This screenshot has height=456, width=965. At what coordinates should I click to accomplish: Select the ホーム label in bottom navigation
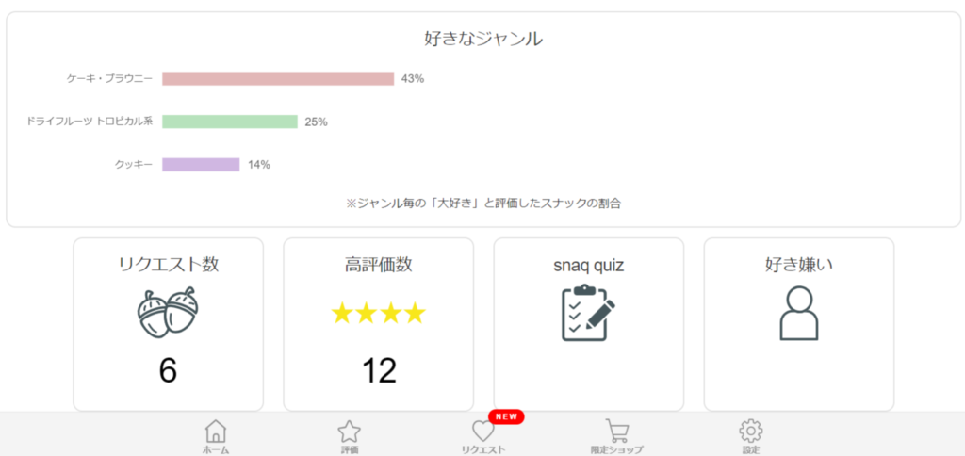216,449
